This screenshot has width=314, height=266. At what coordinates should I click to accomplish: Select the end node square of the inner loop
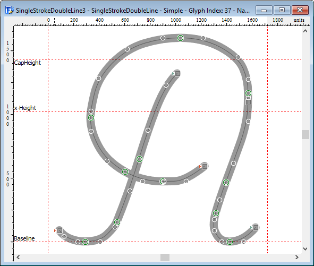coord(205,166)
